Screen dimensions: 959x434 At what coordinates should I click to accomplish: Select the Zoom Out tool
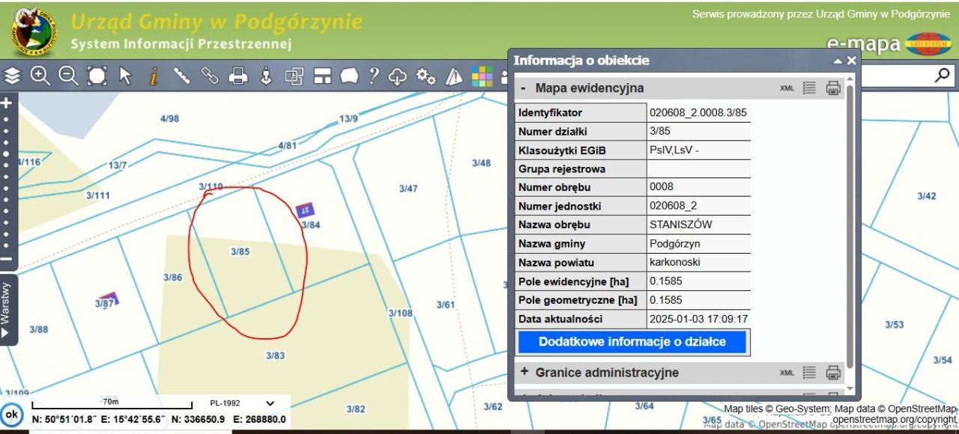tap(68, 76)
